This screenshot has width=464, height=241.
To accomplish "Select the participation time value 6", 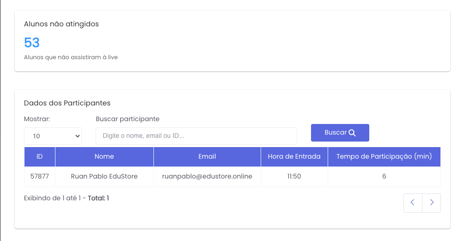I will 384,176.
